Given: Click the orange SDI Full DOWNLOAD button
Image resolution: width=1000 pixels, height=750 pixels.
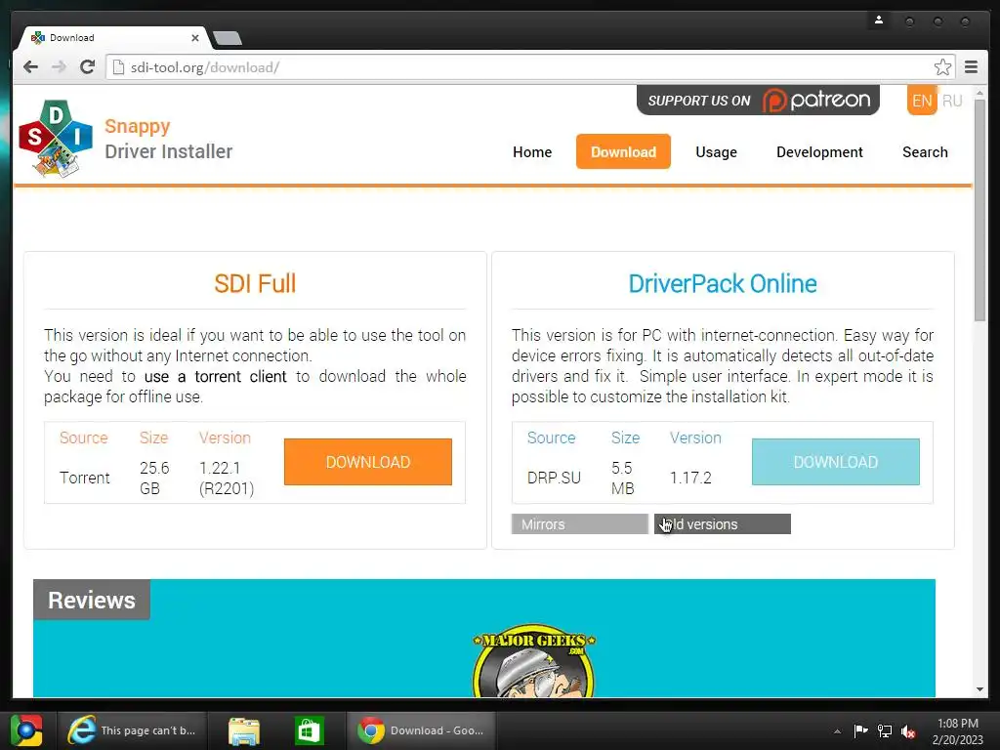Looking at the screenshot, I should pyautogui.click(x=368, y=462).
